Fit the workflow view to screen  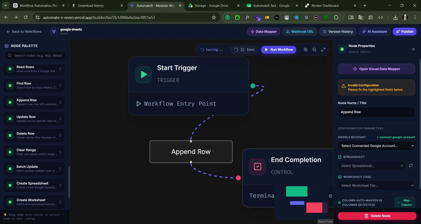tap(323, 50)
